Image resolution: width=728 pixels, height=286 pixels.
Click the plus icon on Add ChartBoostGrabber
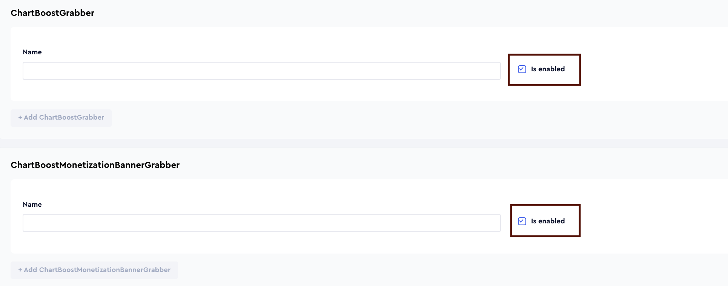tap(20, 117)
